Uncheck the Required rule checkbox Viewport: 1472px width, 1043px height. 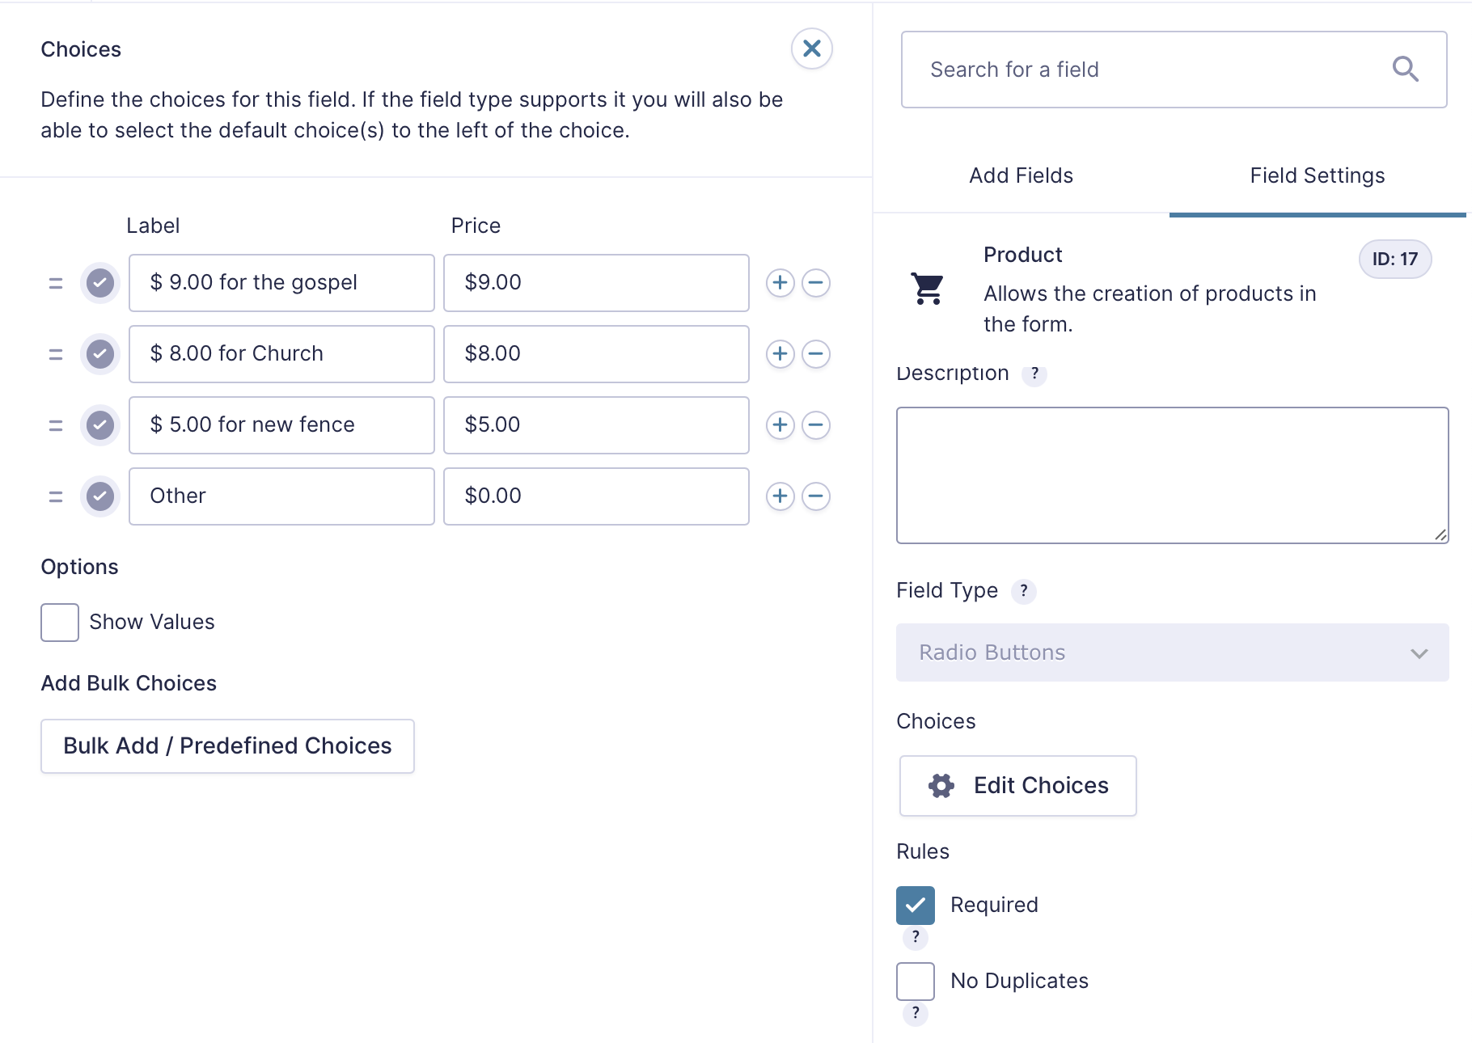[916, 906]
